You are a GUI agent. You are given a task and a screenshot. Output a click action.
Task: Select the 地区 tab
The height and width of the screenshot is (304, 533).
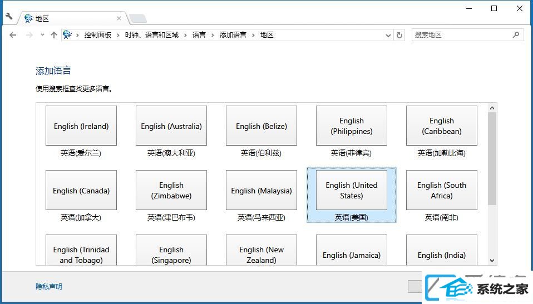coord(73,18)
